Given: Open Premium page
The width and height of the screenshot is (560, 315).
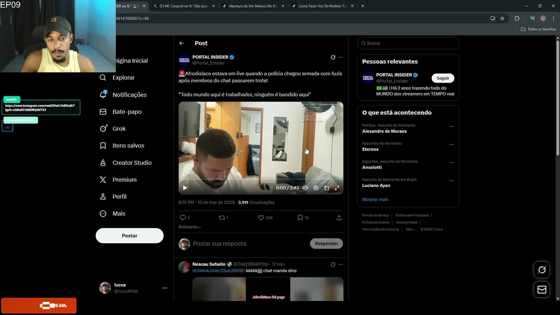Looking at the screenshot, I should (x=118, y=180).
